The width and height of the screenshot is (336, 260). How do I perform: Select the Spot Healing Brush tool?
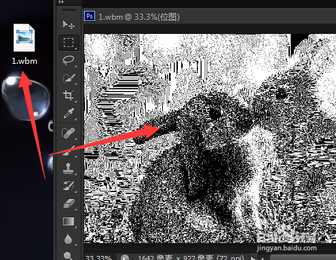click(x=69, y=133)
